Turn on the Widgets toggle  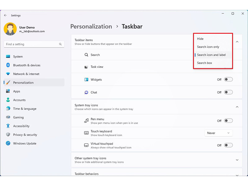228,80
